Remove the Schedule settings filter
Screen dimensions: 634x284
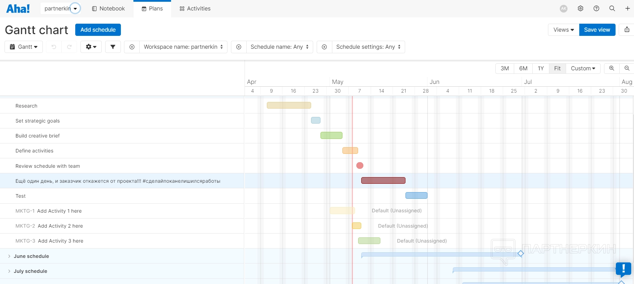pyautogui.click(x=324, y=47)
